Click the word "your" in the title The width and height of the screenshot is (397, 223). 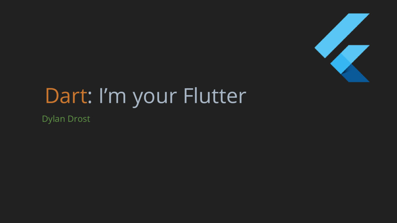click(x=155, y=98)
